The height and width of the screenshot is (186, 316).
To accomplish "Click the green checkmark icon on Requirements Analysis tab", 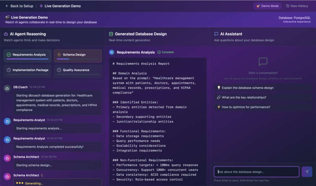I will coord(9,54).
